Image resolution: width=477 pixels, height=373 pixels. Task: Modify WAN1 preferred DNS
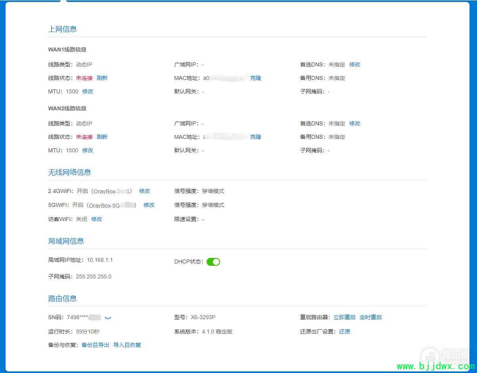coord(354,64)
